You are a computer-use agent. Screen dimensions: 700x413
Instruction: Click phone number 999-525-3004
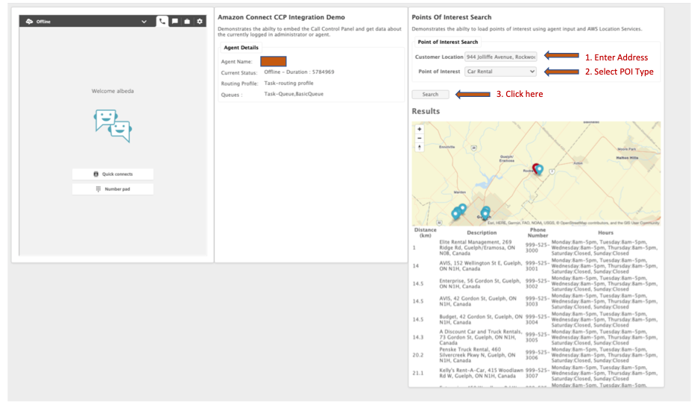pyautogui.click(x=537, y=319)
